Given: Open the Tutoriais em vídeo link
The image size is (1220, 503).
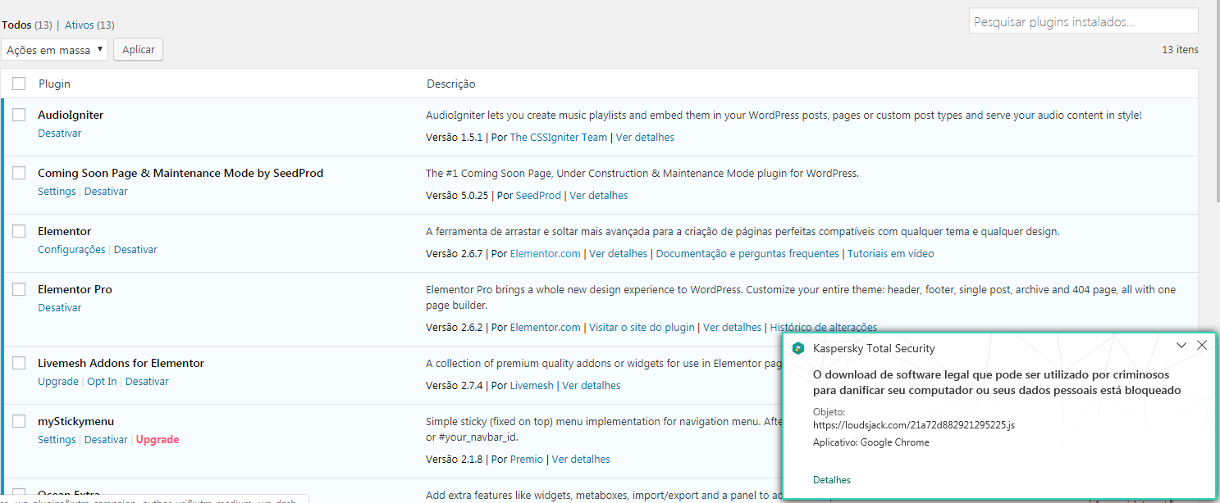Looking at the screenshot, I should [891, 254].
